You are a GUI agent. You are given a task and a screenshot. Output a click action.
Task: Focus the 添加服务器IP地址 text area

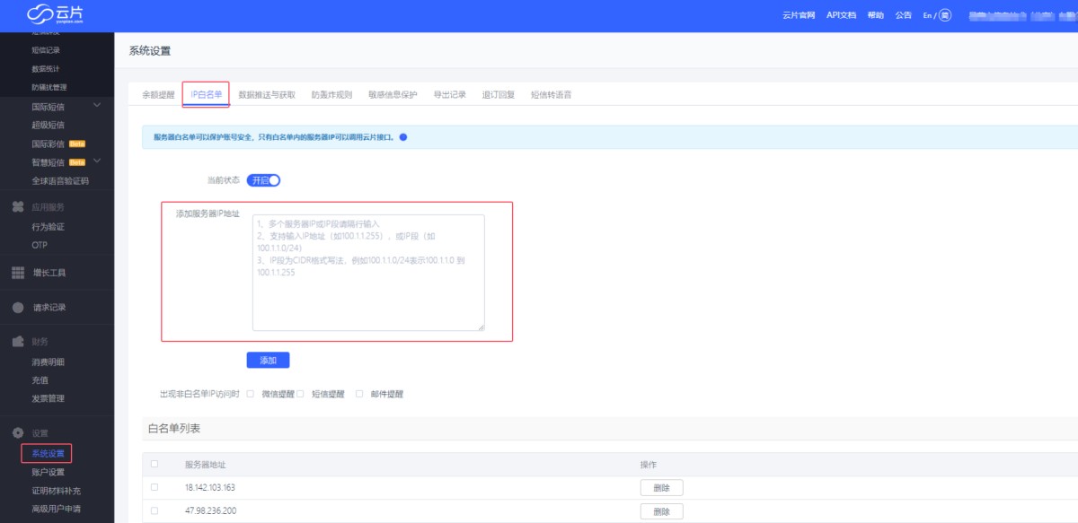pos(368,273)
